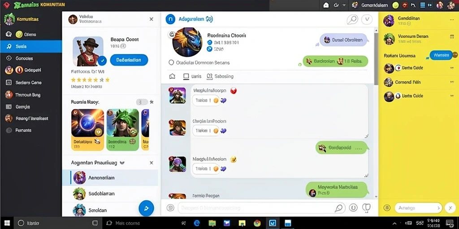This screenshot has width=459, height=229.
Task: Click the search magnifier in chat header
Action: point(352,20)
